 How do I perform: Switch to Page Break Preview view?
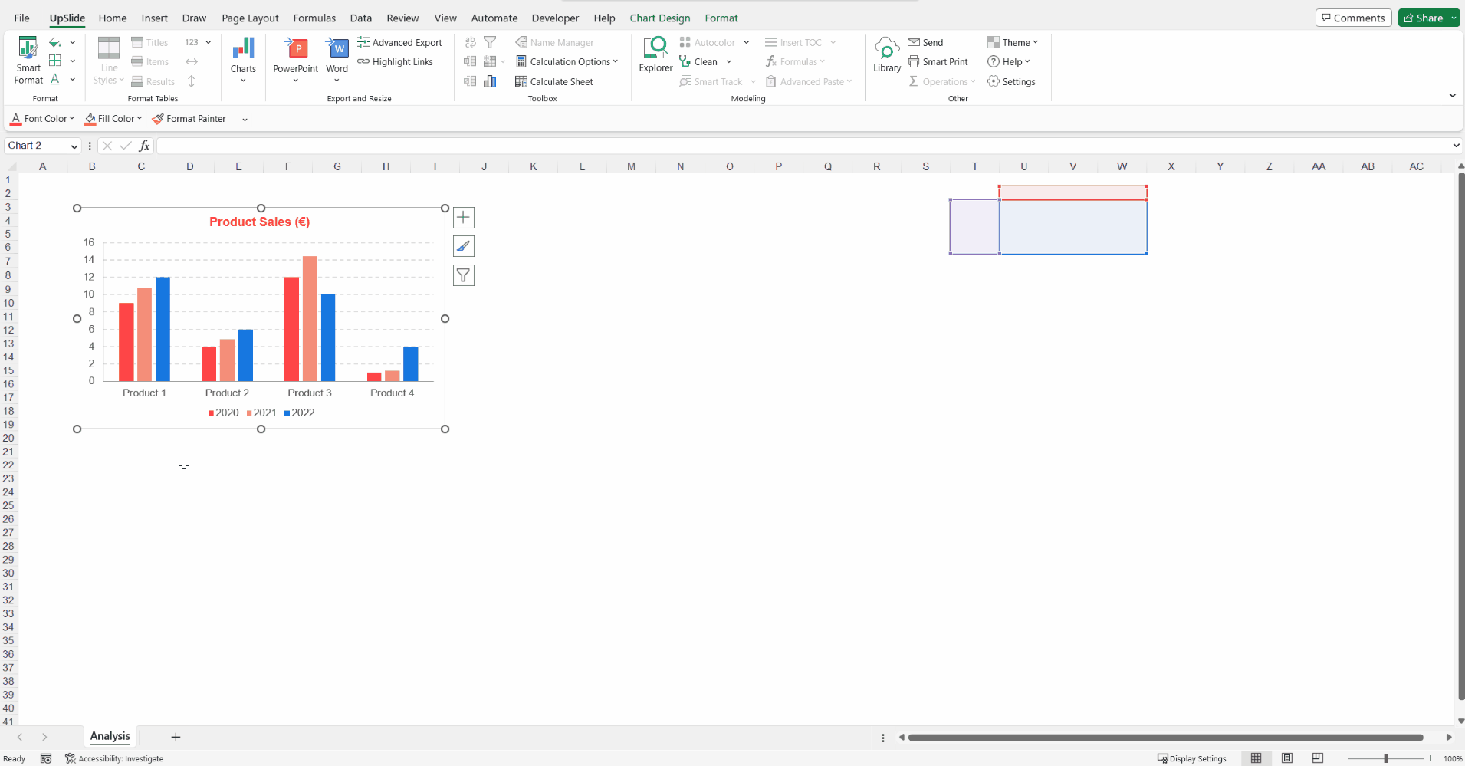(1317, 758)
